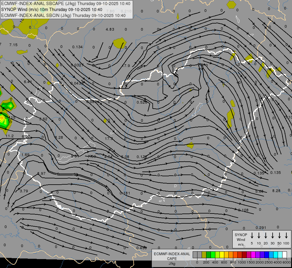This screenshot has height=268, width=292.
Task: Click the pure yellow CAPE legend swatch
Action: 222,255
